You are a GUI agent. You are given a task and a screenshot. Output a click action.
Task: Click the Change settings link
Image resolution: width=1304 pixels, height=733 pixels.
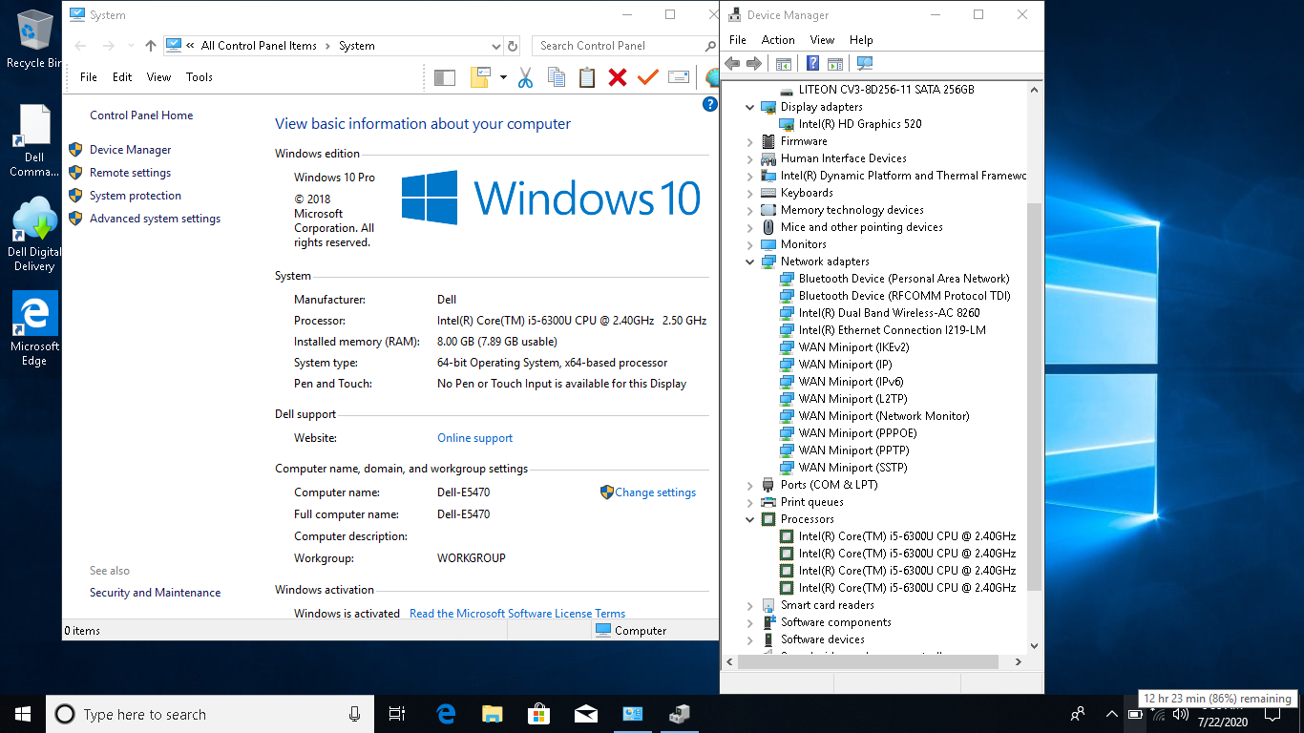click(655, 492)
